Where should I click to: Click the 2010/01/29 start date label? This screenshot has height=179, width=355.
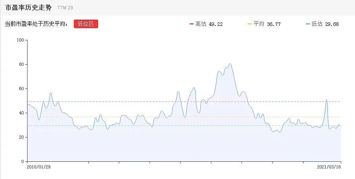tap(38, 167)
